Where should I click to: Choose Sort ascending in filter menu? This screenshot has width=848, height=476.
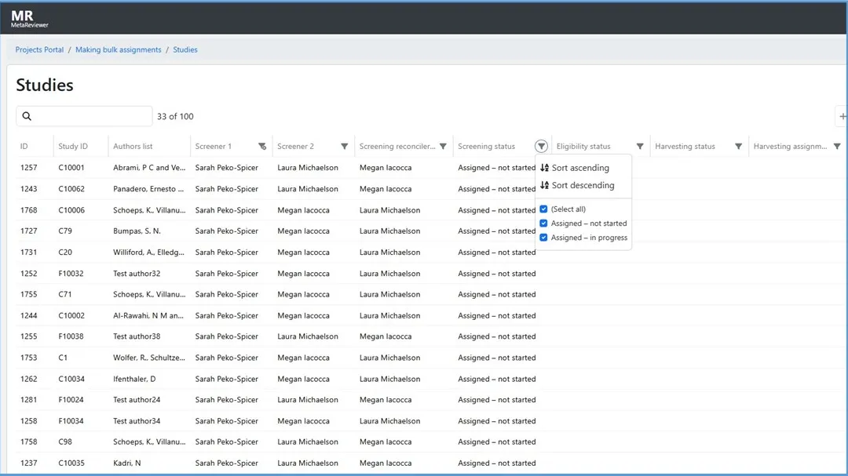pos(579,168)
